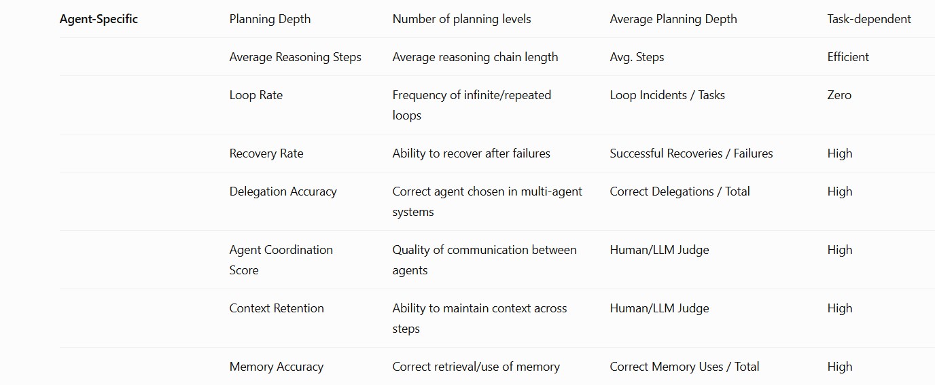Viewport: 935px width, 385px height.
Task: Select the 'Efficient' target value
Action: (848, 57)
